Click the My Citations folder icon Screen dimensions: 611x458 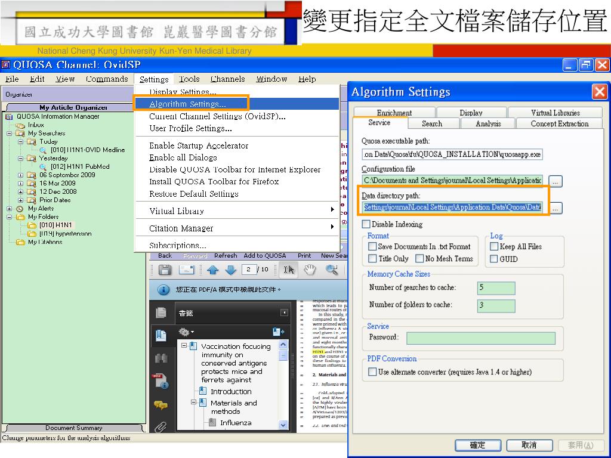point(20,242)
